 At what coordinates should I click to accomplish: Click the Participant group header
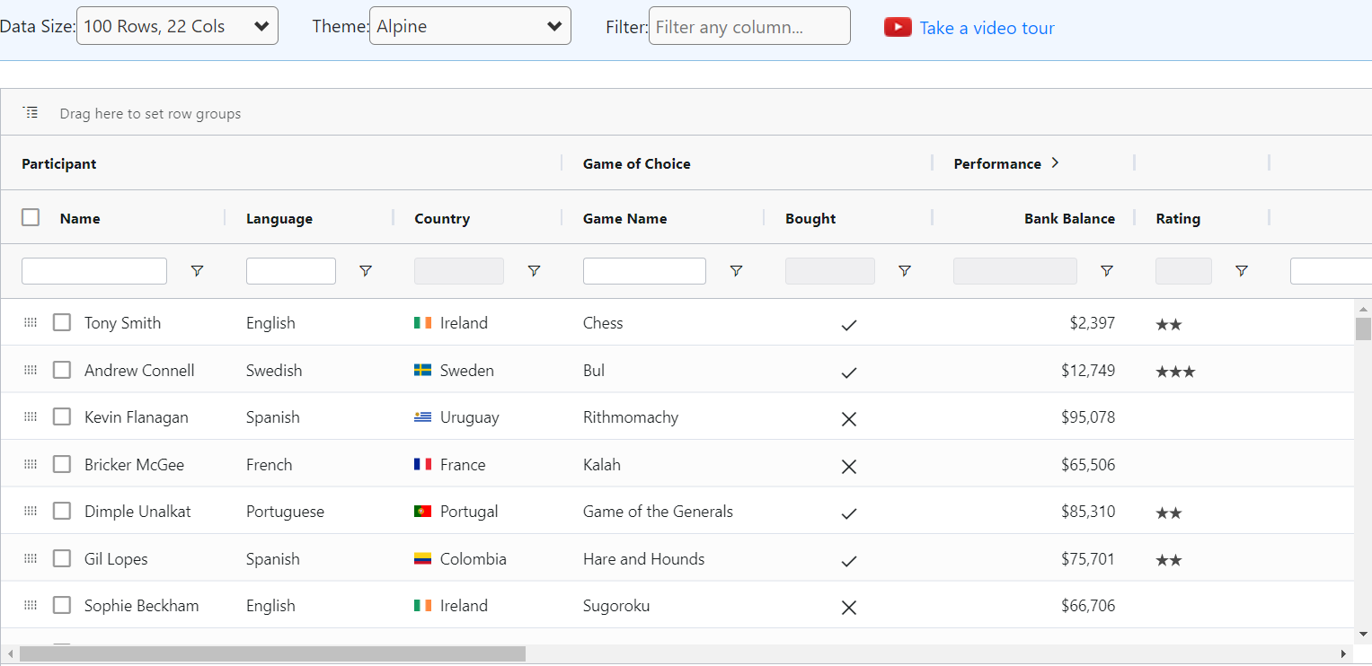point(58,163)
